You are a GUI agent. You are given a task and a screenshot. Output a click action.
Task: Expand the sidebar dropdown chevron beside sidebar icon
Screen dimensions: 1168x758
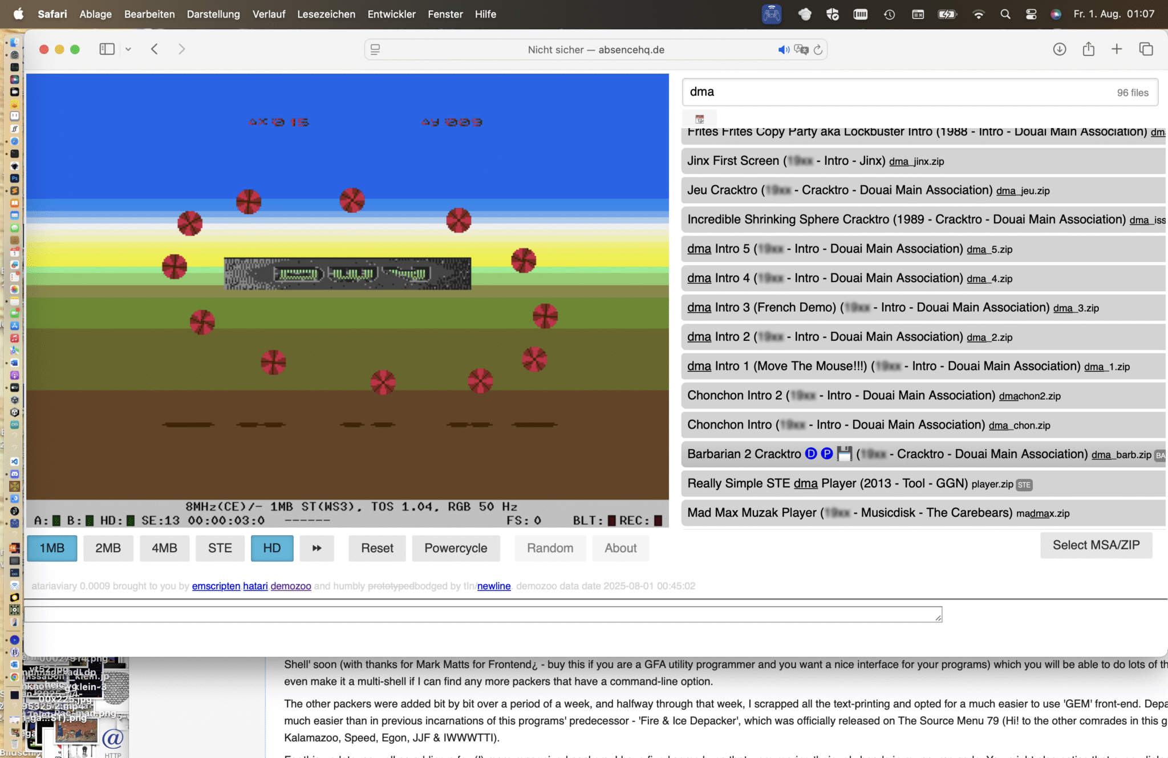pos(128,49)
